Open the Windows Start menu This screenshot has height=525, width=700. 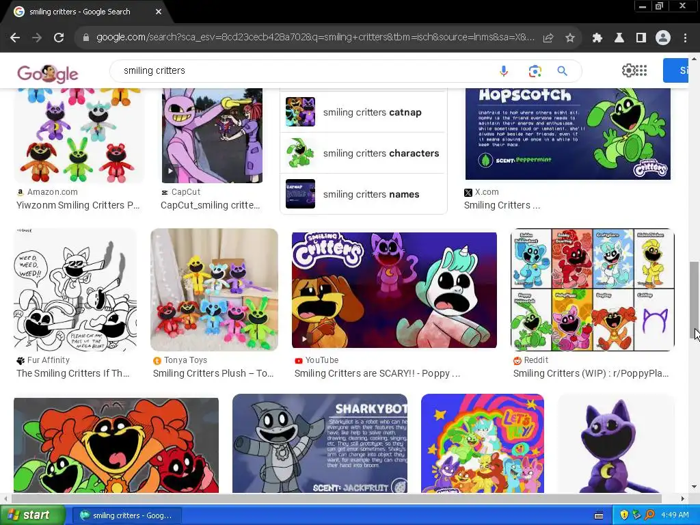(x=31, y=515)
